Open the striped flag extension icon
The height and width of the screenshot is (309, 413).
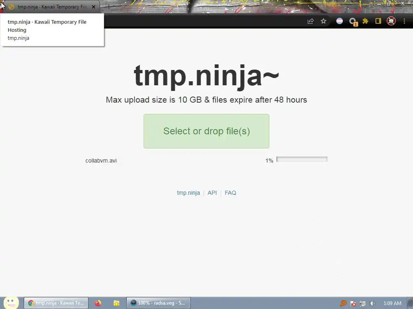click(340, 21)
